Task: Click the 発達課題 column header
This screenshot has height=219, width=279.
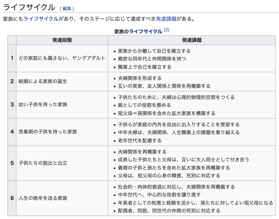Action: pyautogui.click(x=191, y=40)
